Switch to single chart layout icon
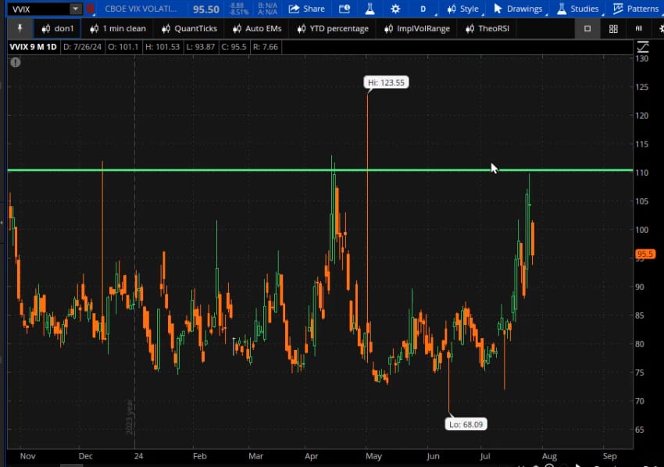Image resolution: width=664 pixels, height=467 pixels. 587,28
